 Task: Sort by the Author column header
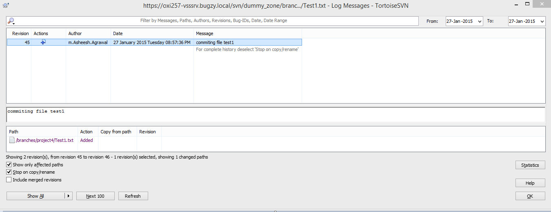(x=88, y=33)
